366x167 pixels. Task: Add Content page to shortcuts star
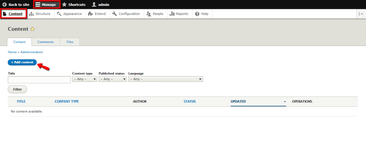click(x=33, y=29)
